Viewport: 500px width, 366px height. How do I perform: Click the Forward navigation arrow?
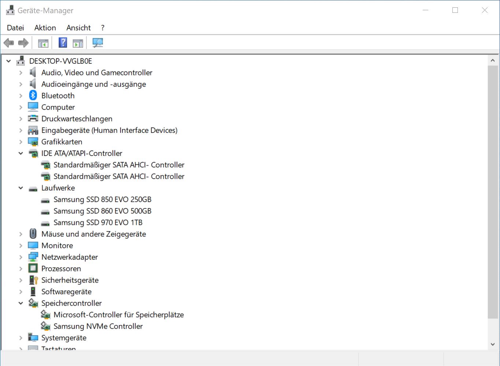pyautogui.click(x=23, y=43)
